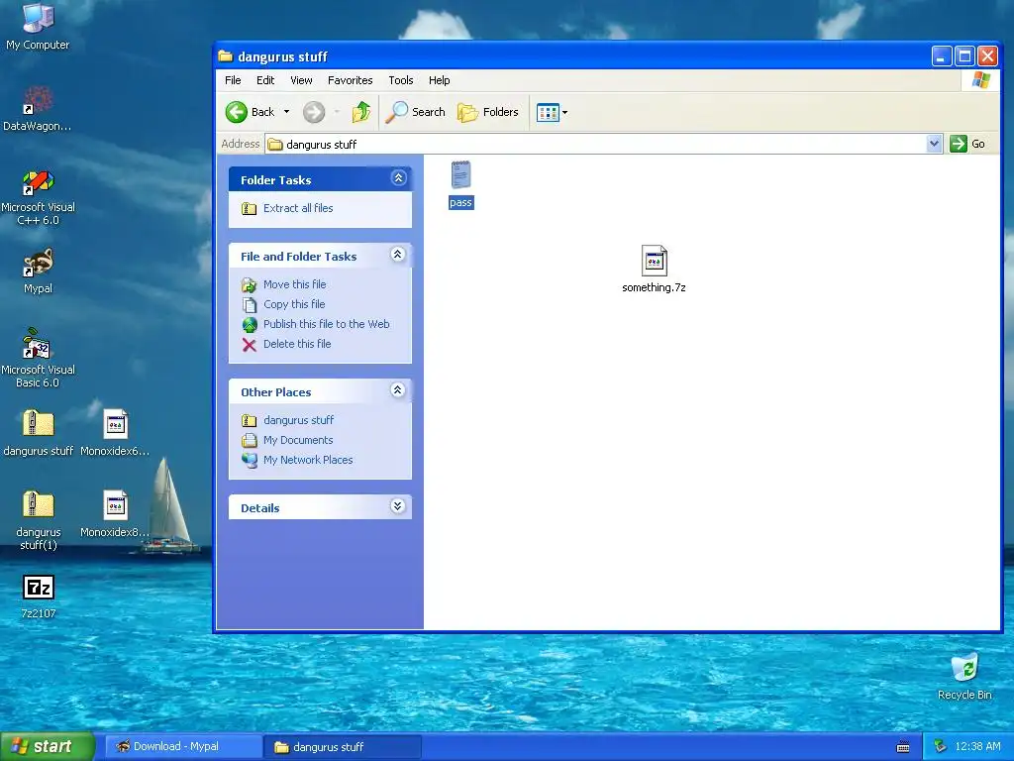Expand the Details panel

tap(398, 506)
